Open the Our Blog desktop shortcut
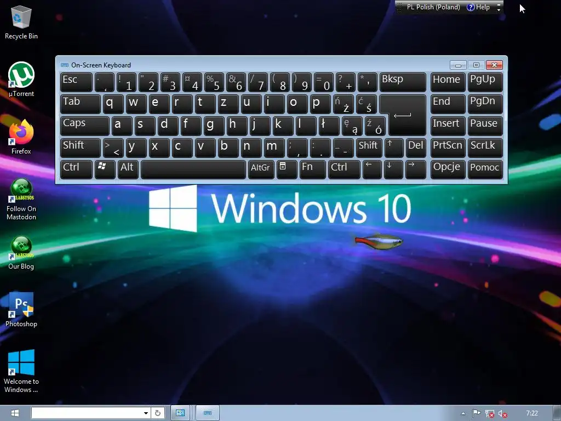The image size is (561, 421). (21, 253)
